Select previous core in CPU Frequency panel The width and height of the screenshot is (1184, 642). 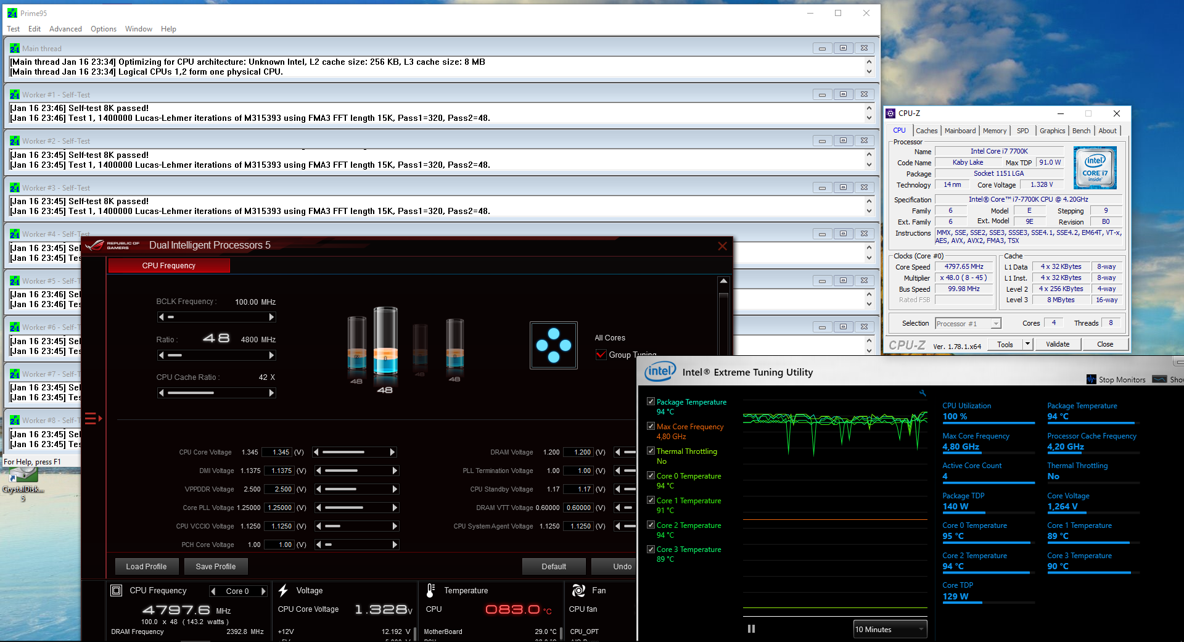click(213, 591)
